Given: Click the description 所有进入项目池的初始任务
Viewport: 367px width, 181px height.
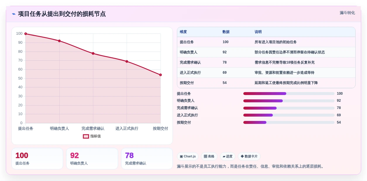Looking at the screenshot, I should tap(276, 42).
